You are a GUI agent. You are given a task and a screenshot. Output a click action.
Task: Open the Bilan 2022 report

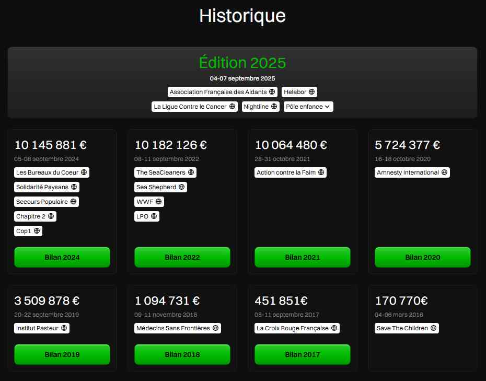[182, 257]
